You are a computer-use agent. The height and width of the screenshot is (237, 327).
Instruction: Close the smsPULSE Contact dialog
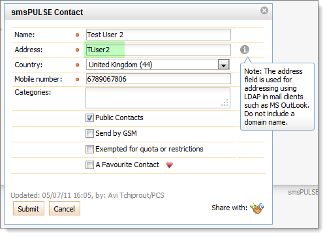tap(264, 10)
